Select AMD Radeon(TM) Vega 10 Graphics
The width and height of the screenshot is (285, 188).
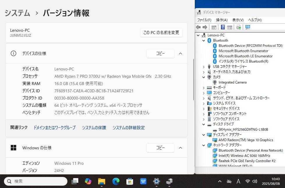(x=246, y=140)
